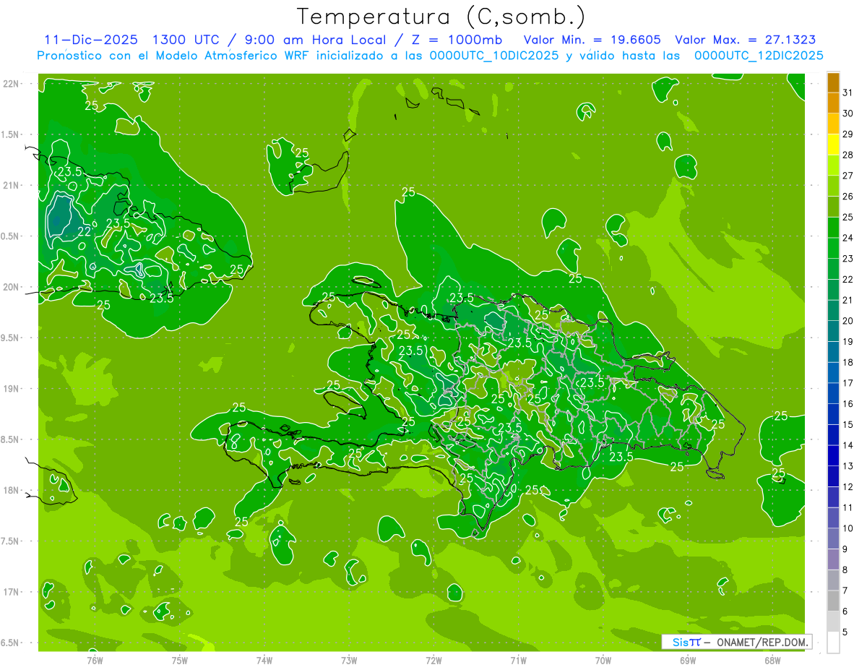Click the orange legend band between 30 and 31
Image resolution: width=867 pixels, height=670 pixels.
click(x=833, y=103)
